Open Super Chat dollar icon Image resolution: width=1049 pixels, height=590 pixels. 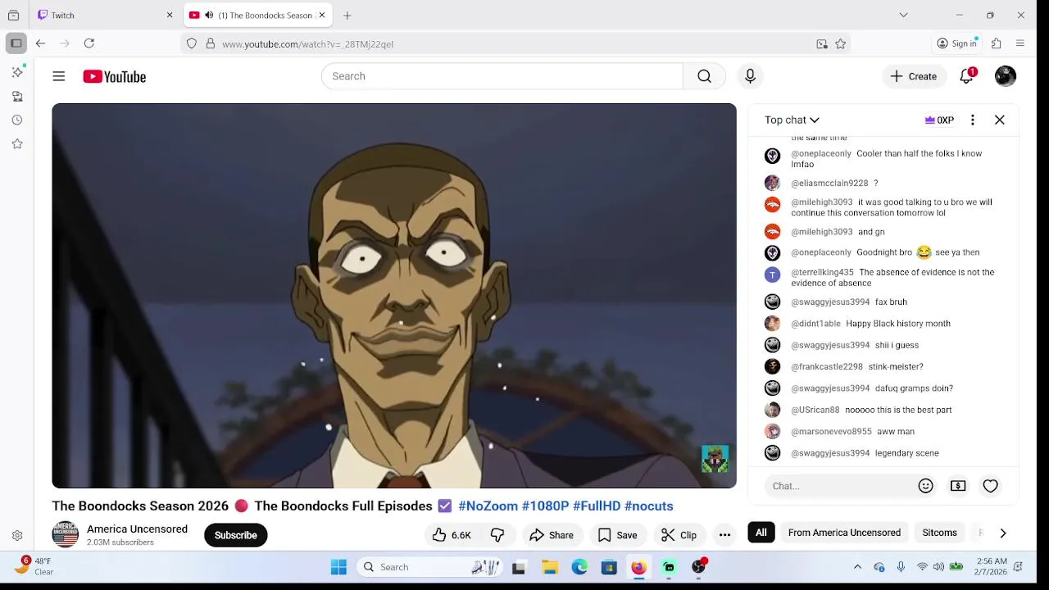point(958,486)
